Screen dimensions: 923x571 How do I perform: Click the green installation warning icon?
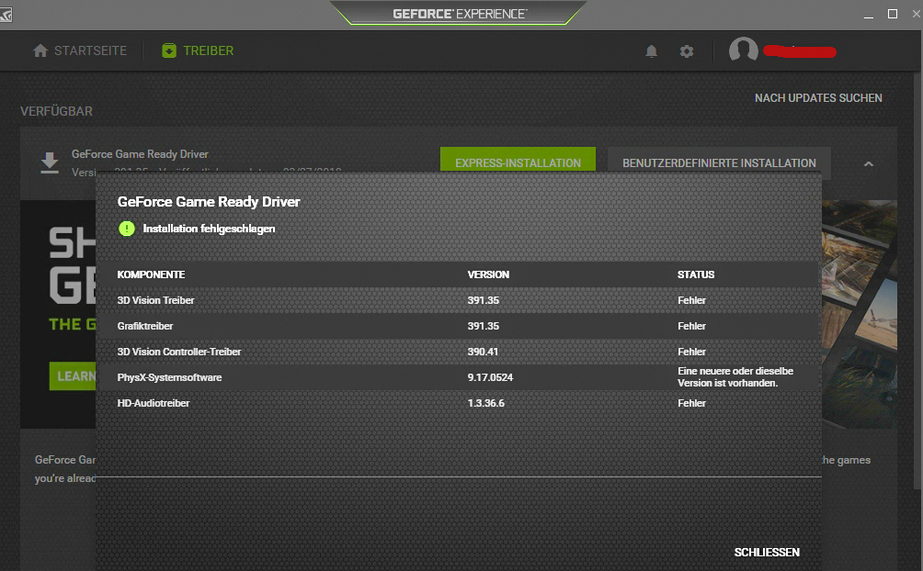click(127, 229)
